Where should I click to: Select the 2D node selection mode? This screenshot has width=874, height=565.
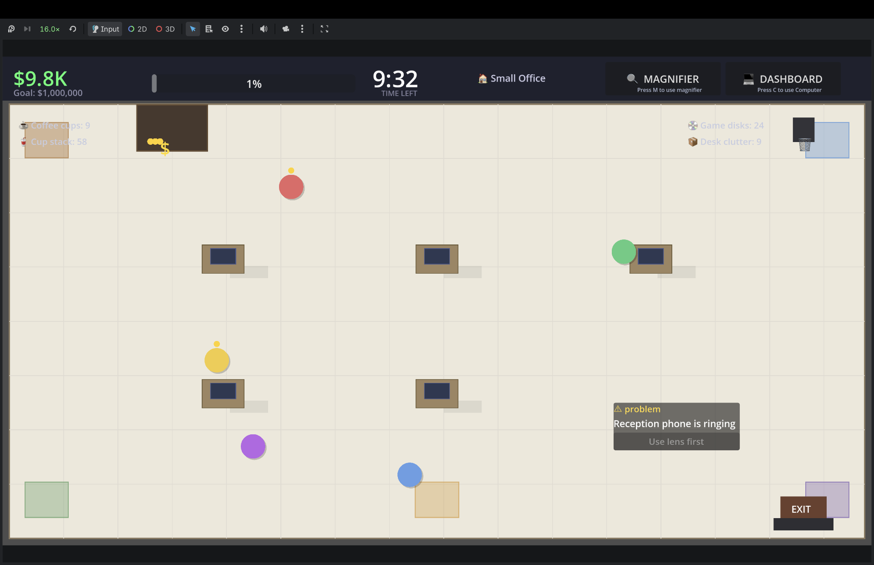[x=137, y=29]
